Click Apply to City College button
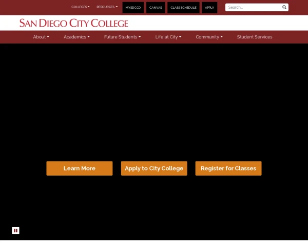This screenshot has height=246, width=308. coord(154,168)
